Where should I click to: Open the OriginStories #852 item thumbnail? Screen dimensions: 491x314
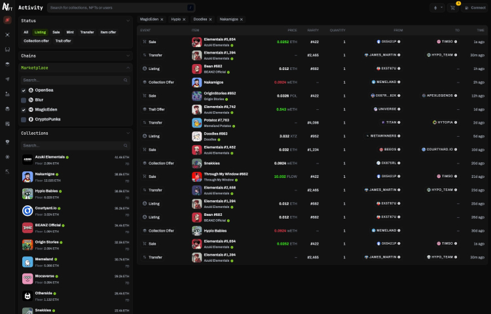click(x=196, y=96)
